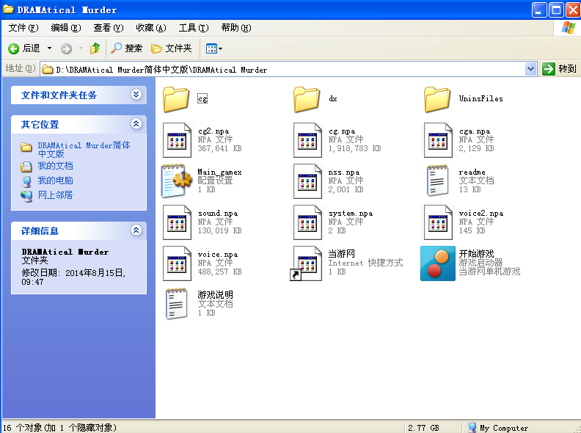This screenshot has width=581, height=433.
Task: Click the 网上邻居 globe icon
Action: coord(26,196)
